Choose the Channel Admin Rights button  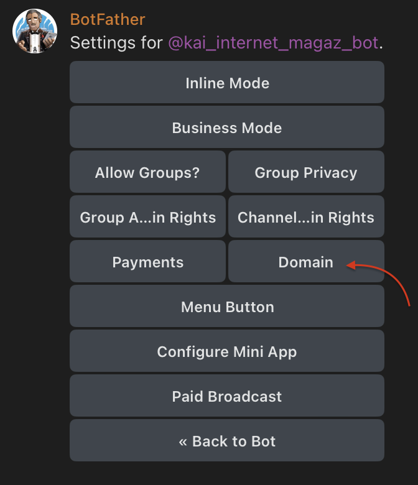(x=306, y=217)
